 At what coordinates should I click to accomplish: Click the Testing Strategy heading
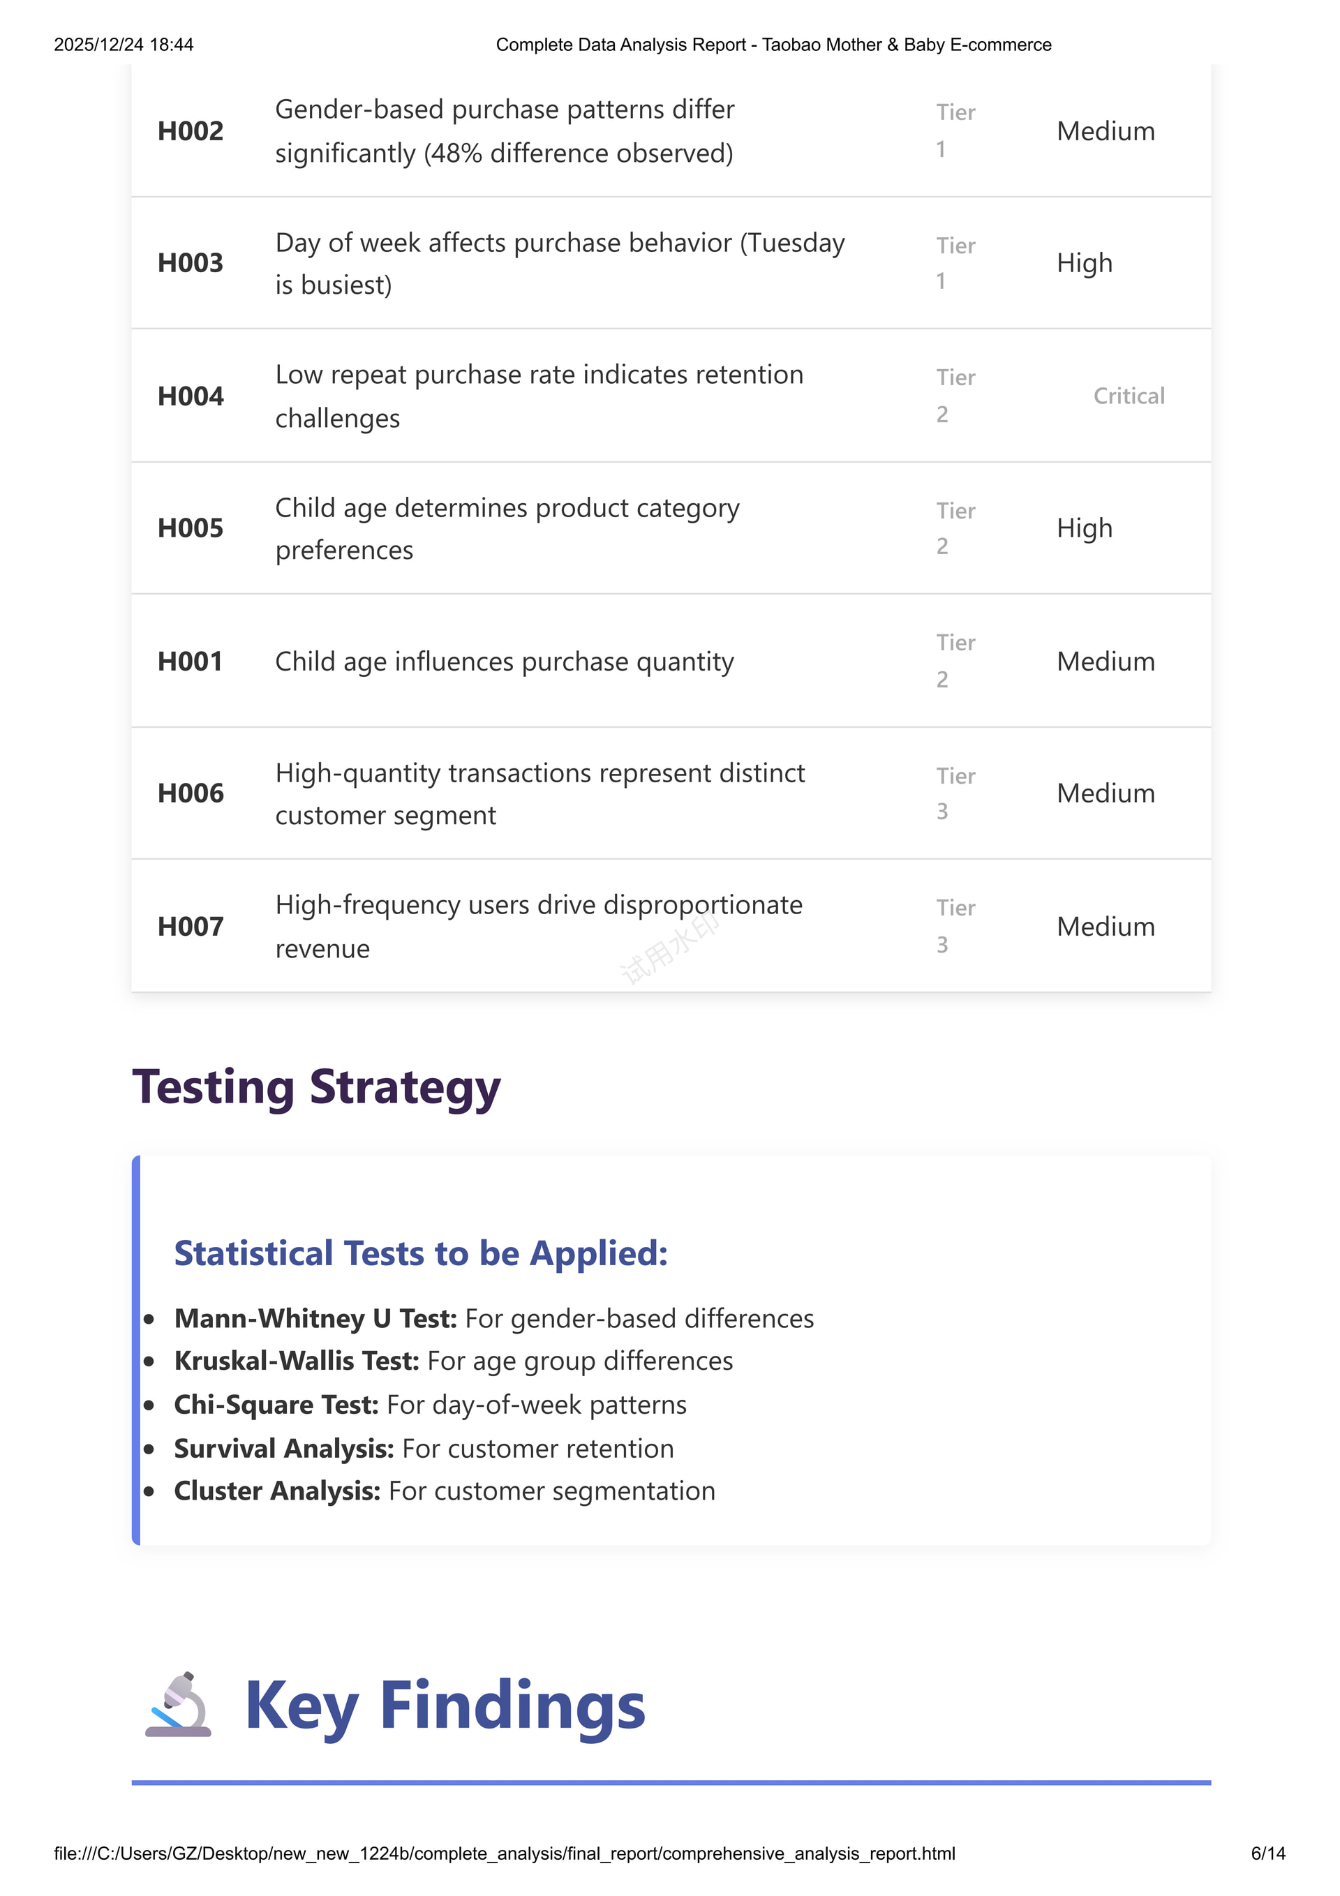(x=316, y=1087)
